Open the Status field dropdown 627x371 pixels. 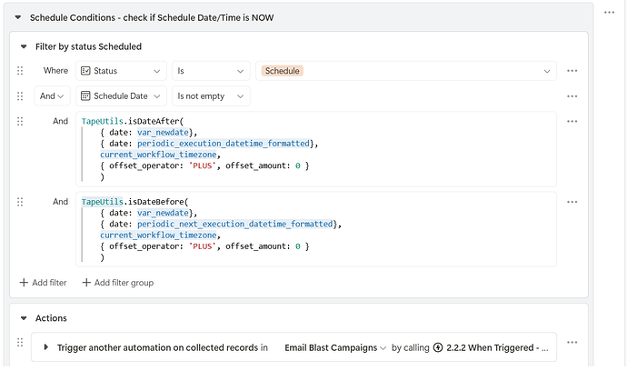coord(121,71)
